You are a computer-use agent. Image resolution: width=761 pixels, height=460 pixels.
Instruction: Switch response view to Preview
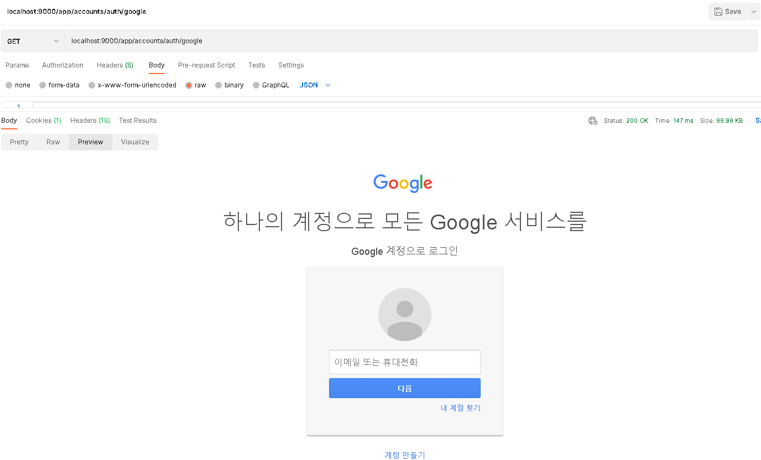click(x=91, y=142)
